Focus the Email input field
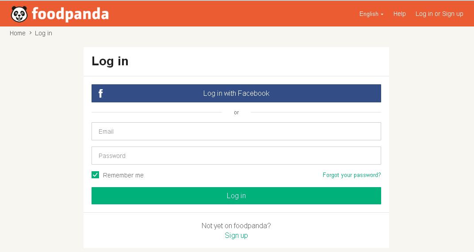The image size is (474, 252). pyautogui.click(x=236, y=132)
